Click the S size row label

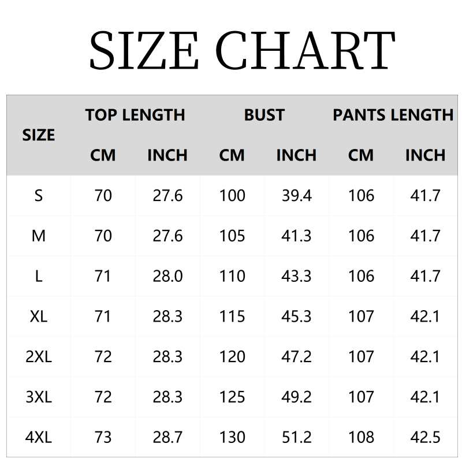point(39,196)
